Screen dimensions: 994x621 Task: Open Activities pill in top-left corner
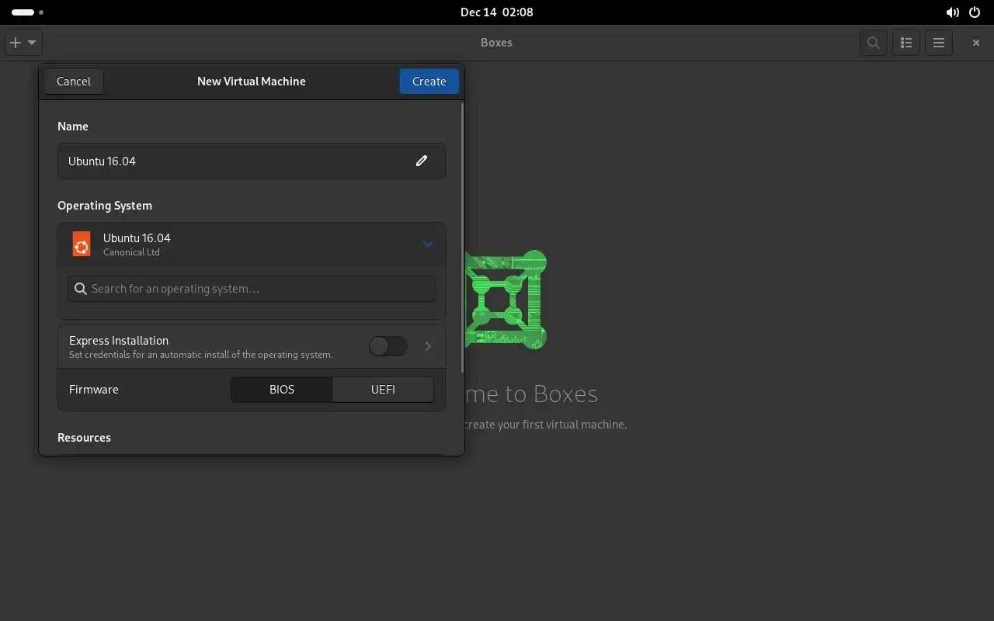click(27, 12)
